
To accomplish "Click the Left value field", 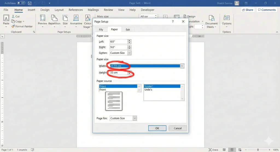I will 119,42.
